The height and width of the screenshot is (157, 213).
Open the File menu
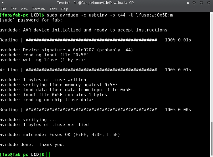point(4,9)
